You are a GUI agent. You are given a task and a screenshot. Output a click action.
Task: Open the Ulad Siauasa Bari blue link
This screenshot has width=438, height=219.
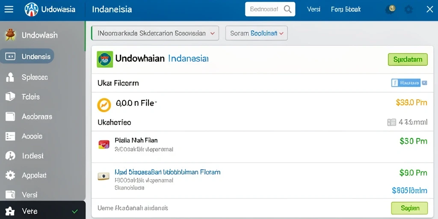click(x=167, y=172)
